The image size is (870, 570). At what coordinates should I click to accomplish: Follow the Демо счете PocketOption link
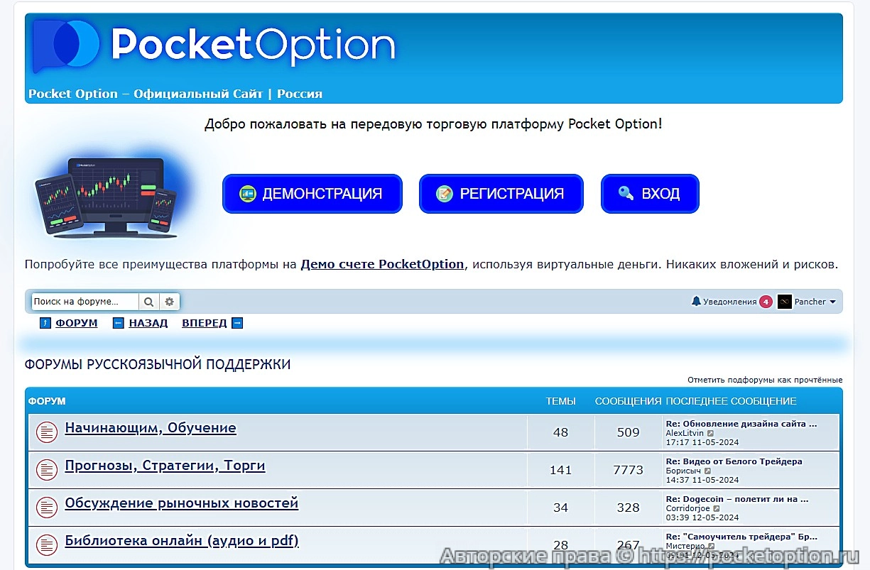pyautogui.click(x=382, y=263)
